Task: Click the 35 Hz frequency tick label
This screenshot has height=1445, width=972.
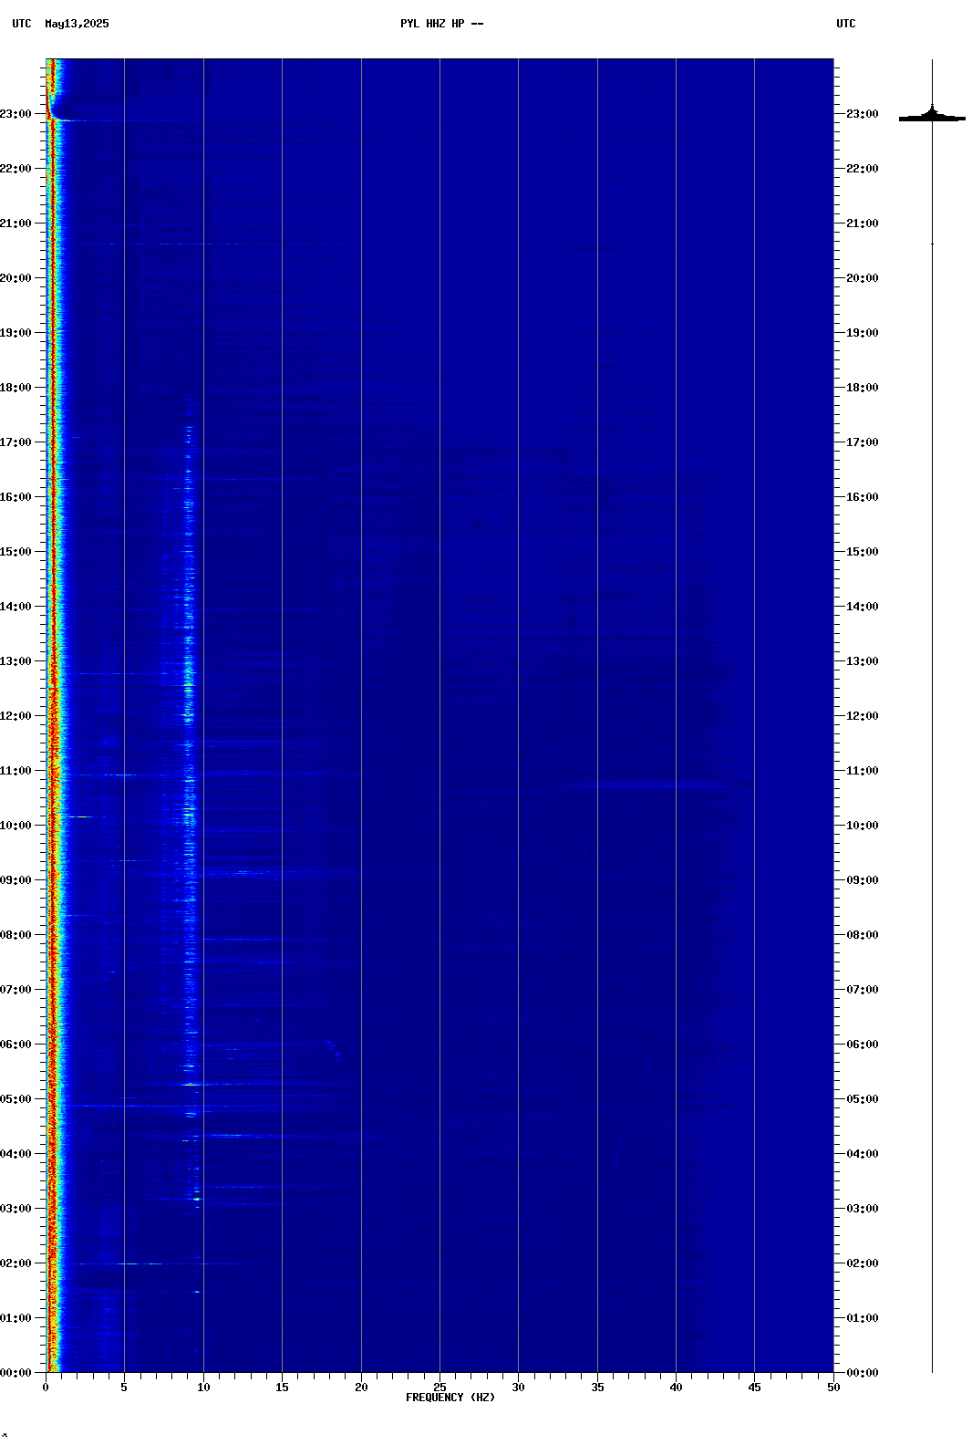Action: (x=597, y=1388)
